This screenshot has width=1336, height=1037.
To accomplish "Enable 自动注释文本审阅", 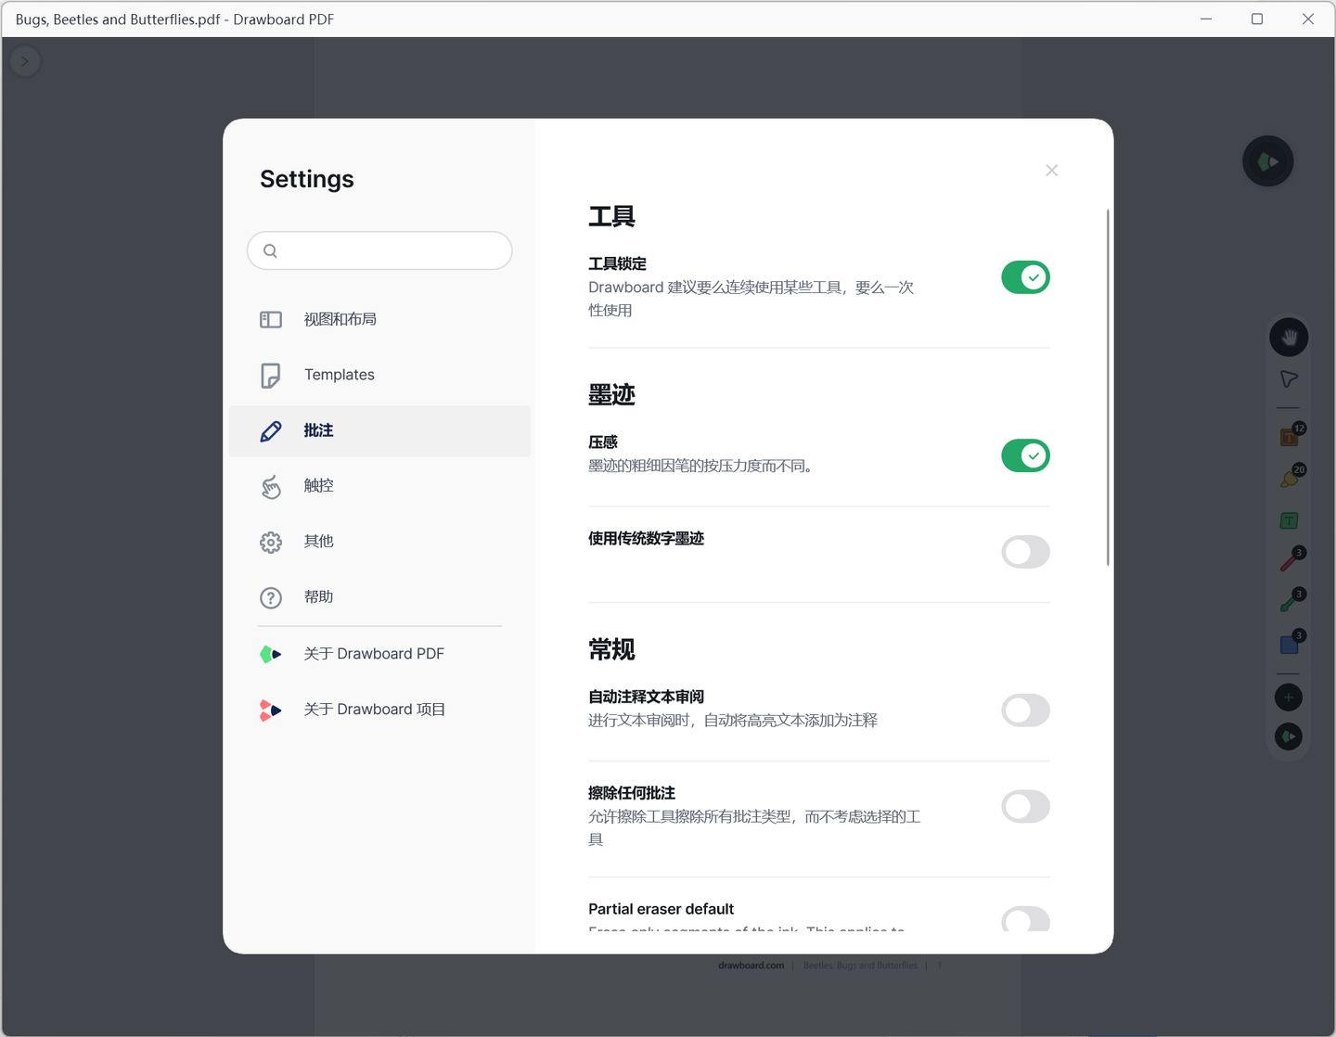I will [1024, 710].
